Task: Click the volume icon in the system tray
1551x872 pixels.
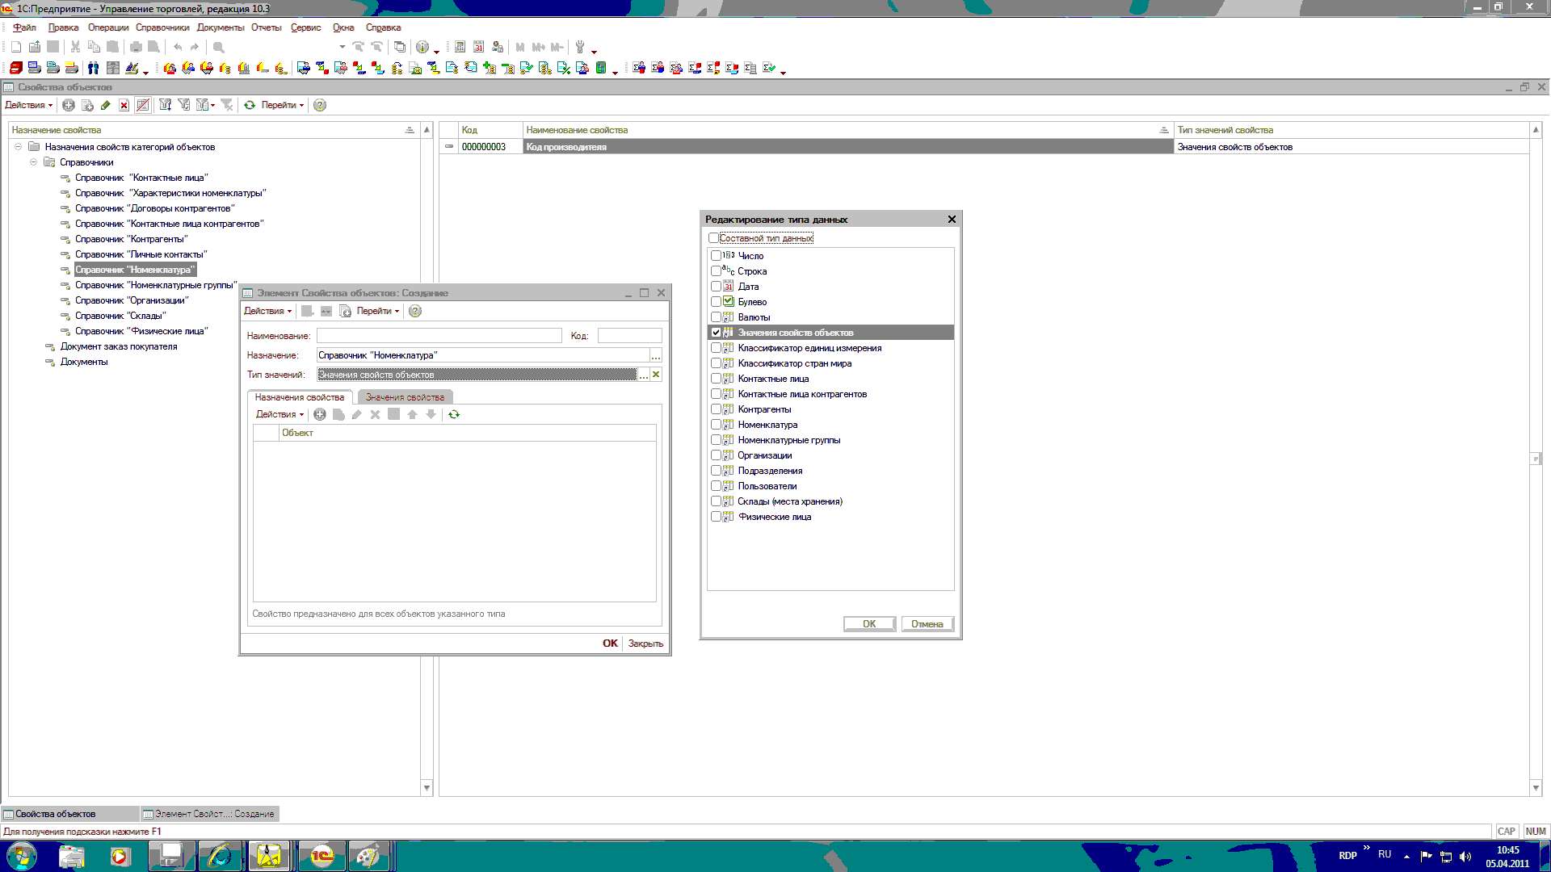Action: [x=1465, y=856]
